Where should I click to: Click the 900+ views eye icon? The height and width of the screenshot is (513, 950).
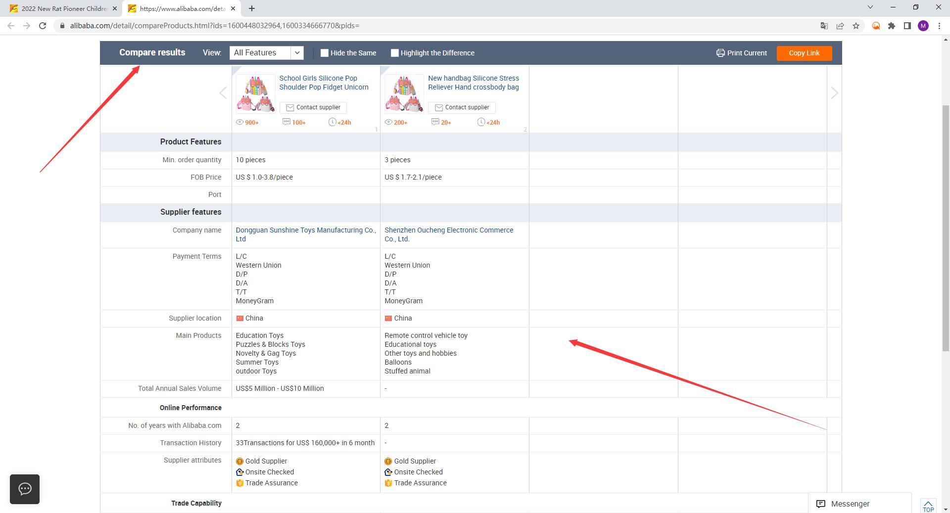(x=239, y=122)
